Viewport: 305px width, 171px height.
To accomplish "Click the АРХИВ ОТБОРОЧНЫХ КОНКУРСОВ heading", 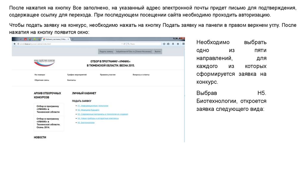I will 47,95.
